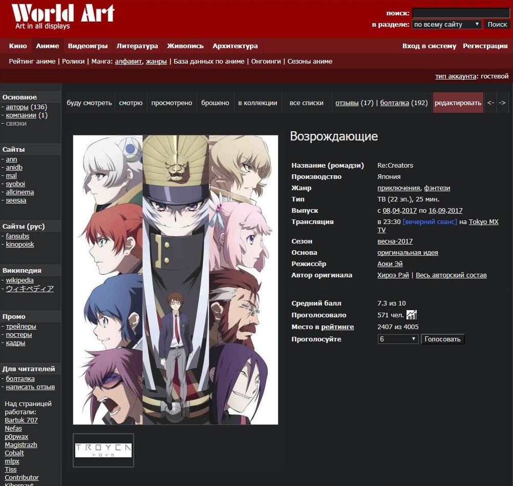The width and height of the screenshot is (513, 486).
Task: Mark anime as буду смотреть
Action: (x=89, y=103)
